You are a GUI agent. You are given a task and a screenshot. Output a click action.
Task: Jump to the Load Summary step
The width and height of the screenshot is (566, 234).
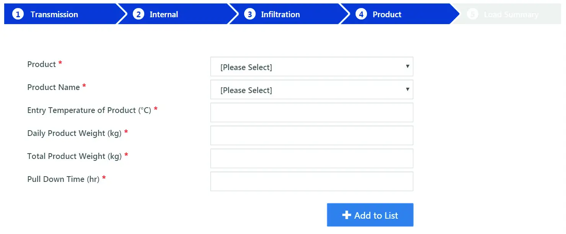click(x=511, y=15)
